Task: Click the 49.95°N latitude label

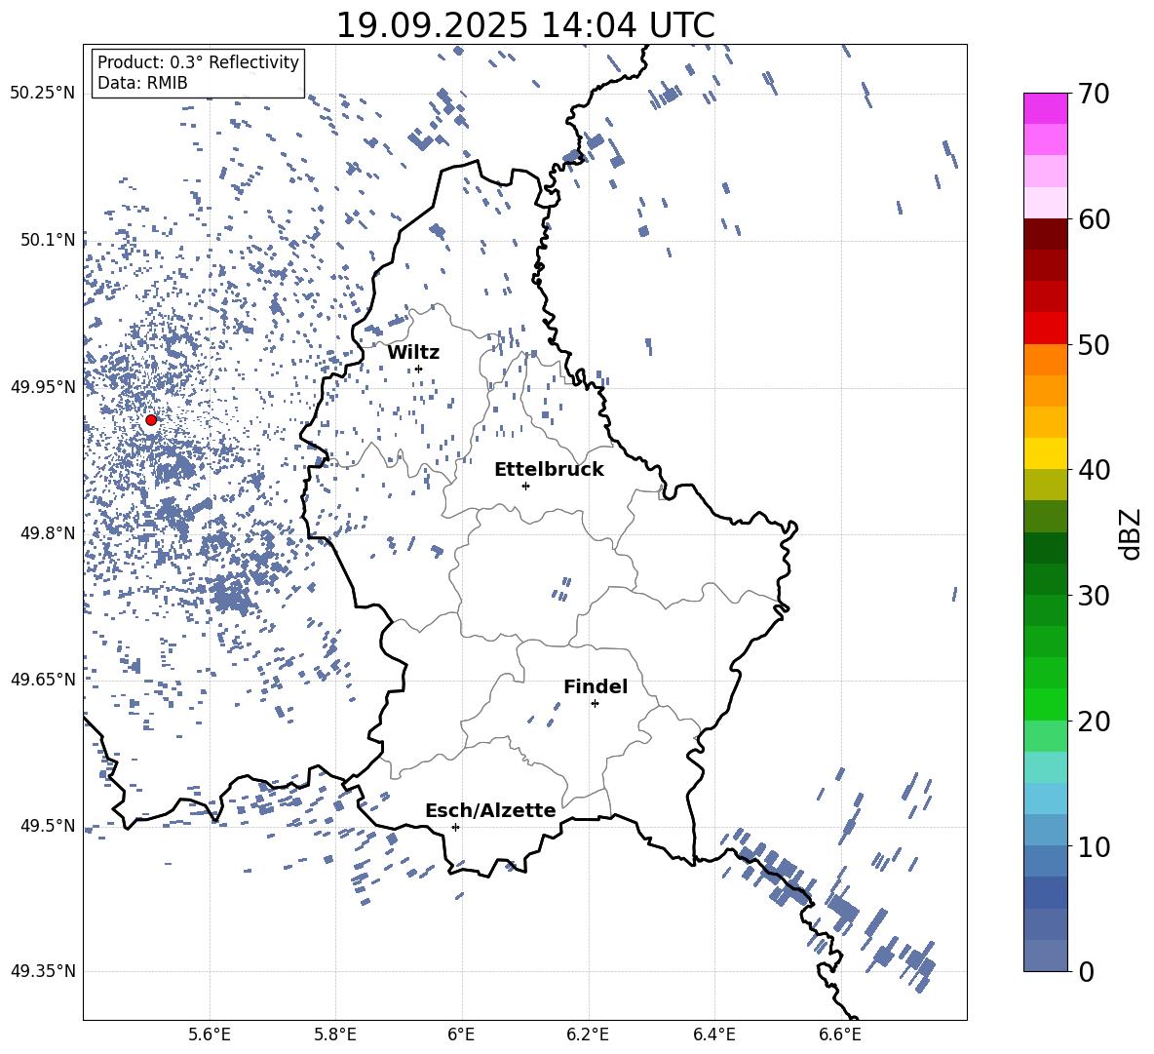Action: click(x=43, y=387)
